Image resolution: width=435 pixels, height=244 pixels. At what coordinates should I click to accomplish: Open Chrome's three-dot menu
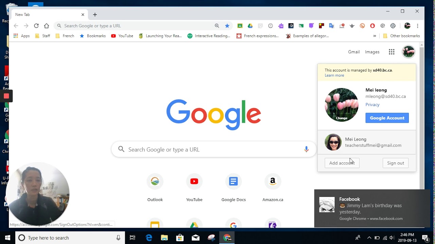tap(417, 26)
